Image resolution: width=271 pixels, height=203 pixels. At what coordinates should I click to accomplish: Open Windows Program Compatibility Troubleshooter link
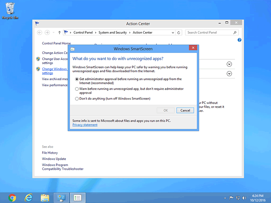[x=63, y=167]
